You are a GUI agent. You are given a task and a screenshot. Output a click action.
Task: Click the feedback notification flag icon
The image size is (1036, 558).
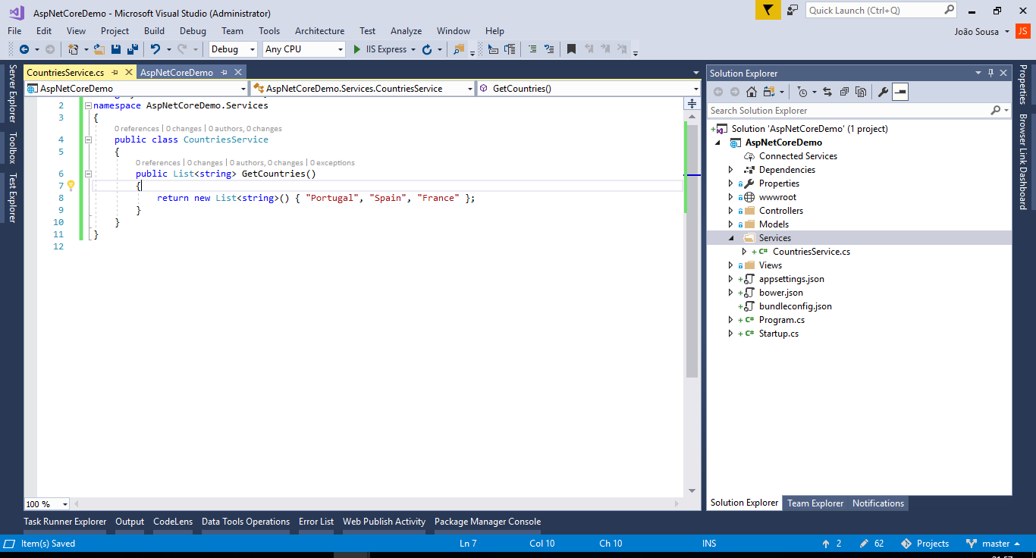(x=768, y=10)
